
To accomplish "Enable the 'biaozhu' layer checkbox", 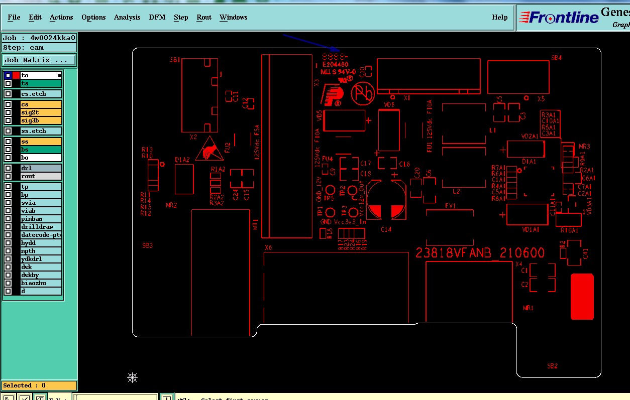I will [8, 283].
